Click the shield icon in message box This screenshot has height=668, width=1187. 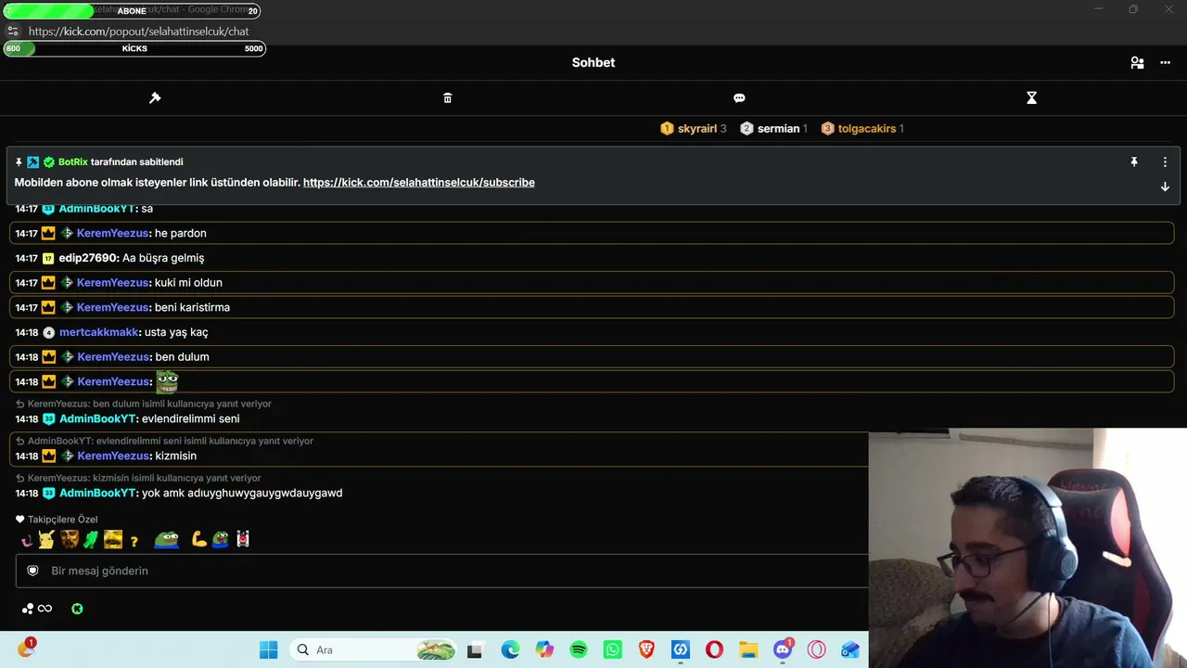32,572
